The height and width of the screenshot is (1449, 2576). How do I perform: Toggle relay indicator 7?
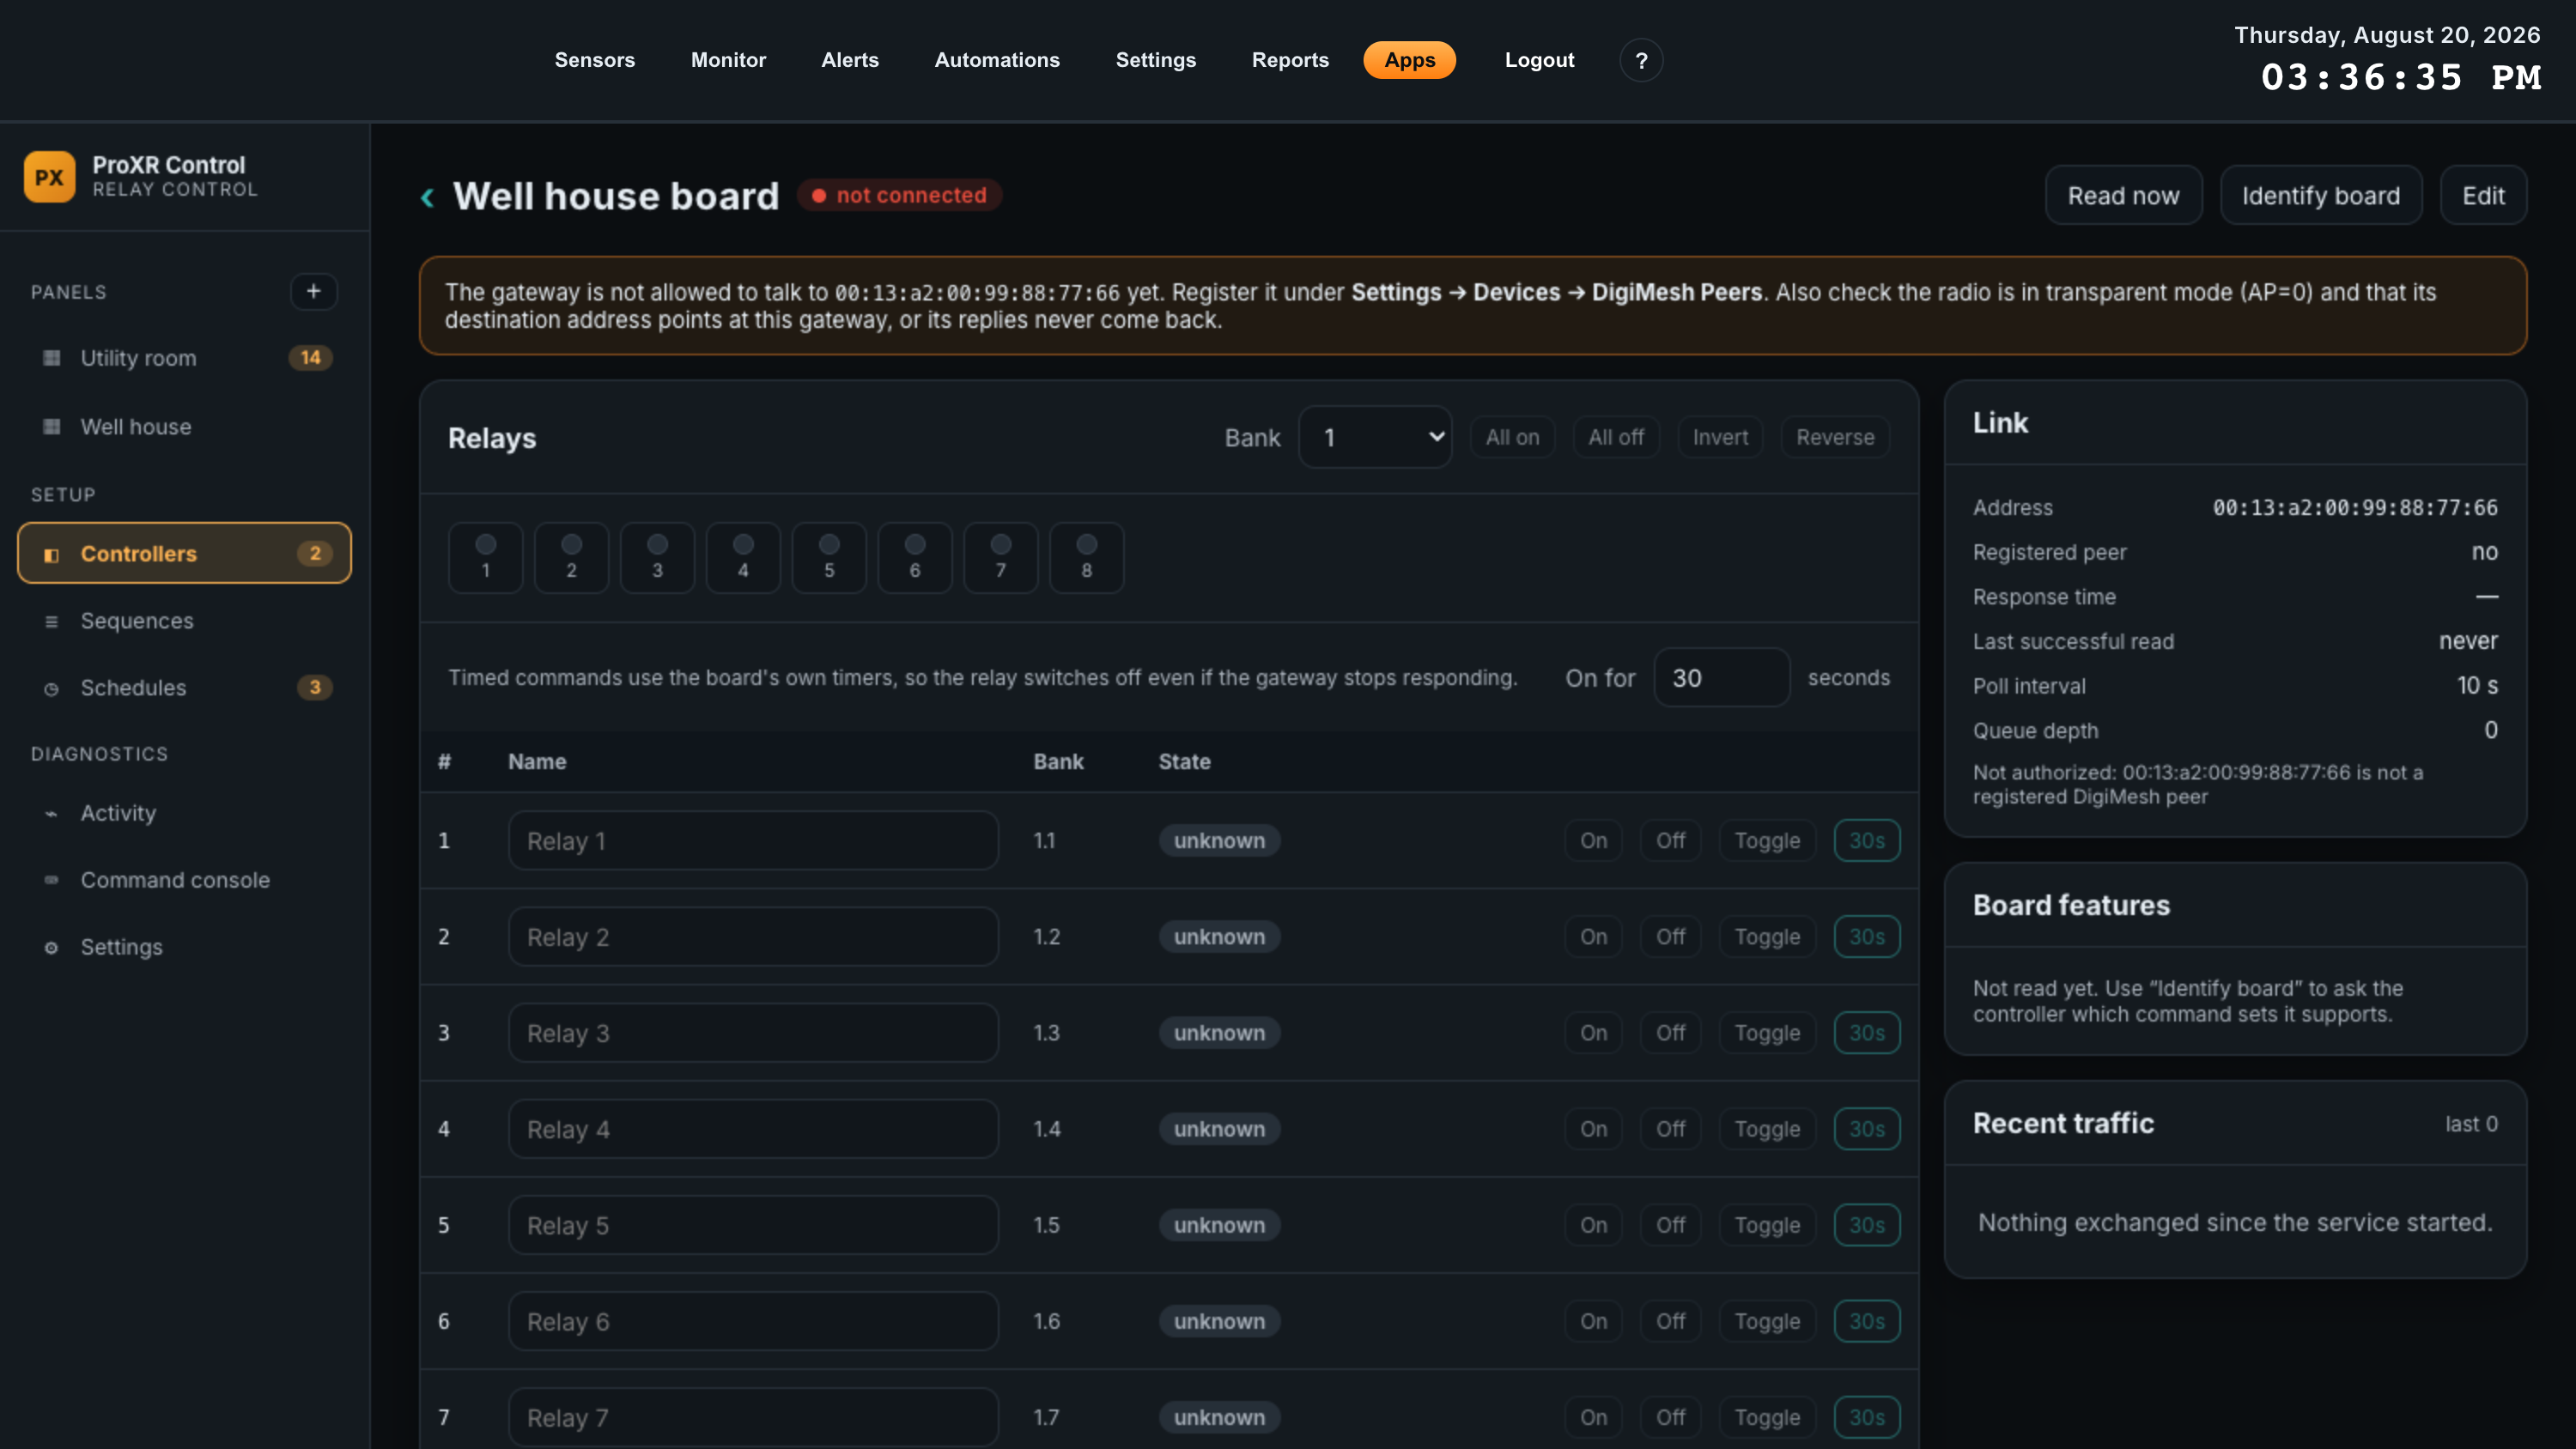[1001, 557]
